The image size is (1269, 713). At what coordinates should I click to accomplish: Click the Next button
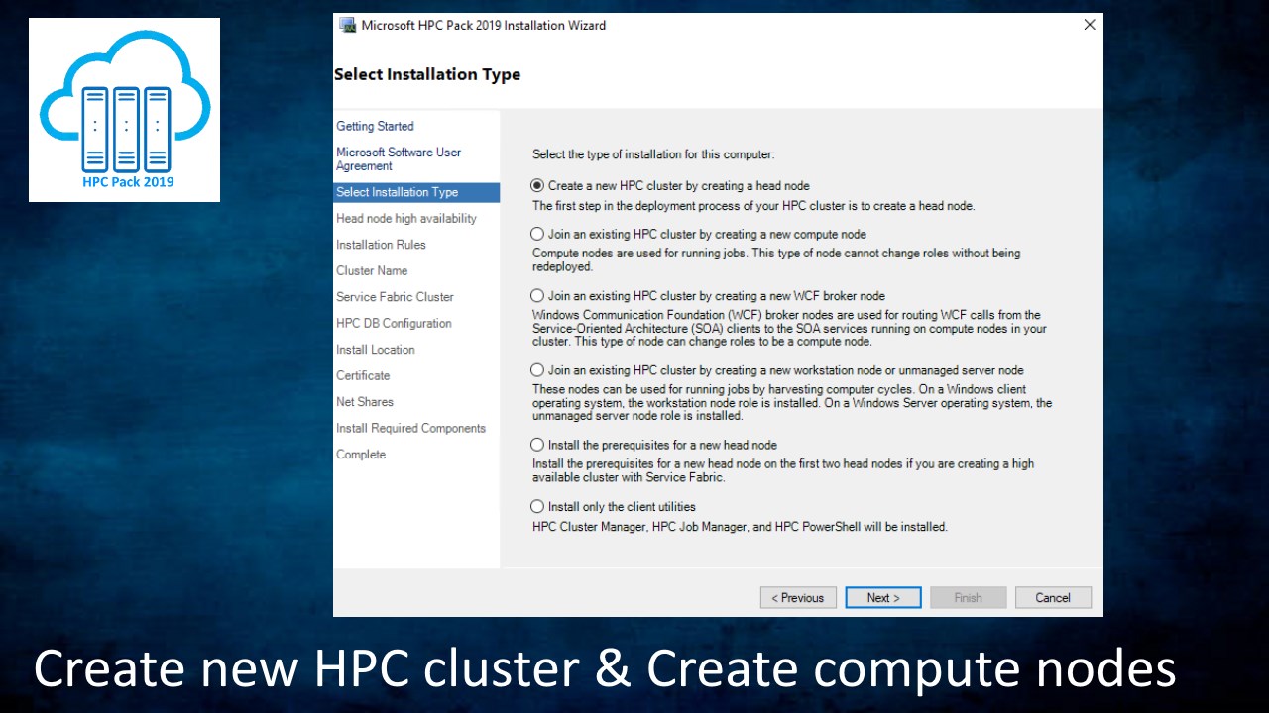(x=883, y=598)
